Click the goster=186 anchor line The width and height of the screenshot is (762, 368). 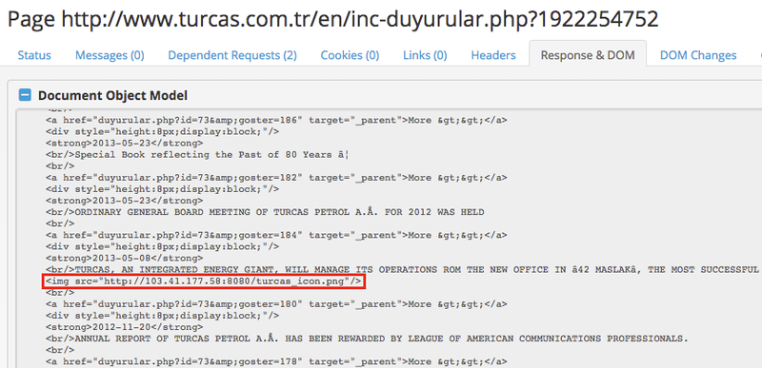point(276,120)
